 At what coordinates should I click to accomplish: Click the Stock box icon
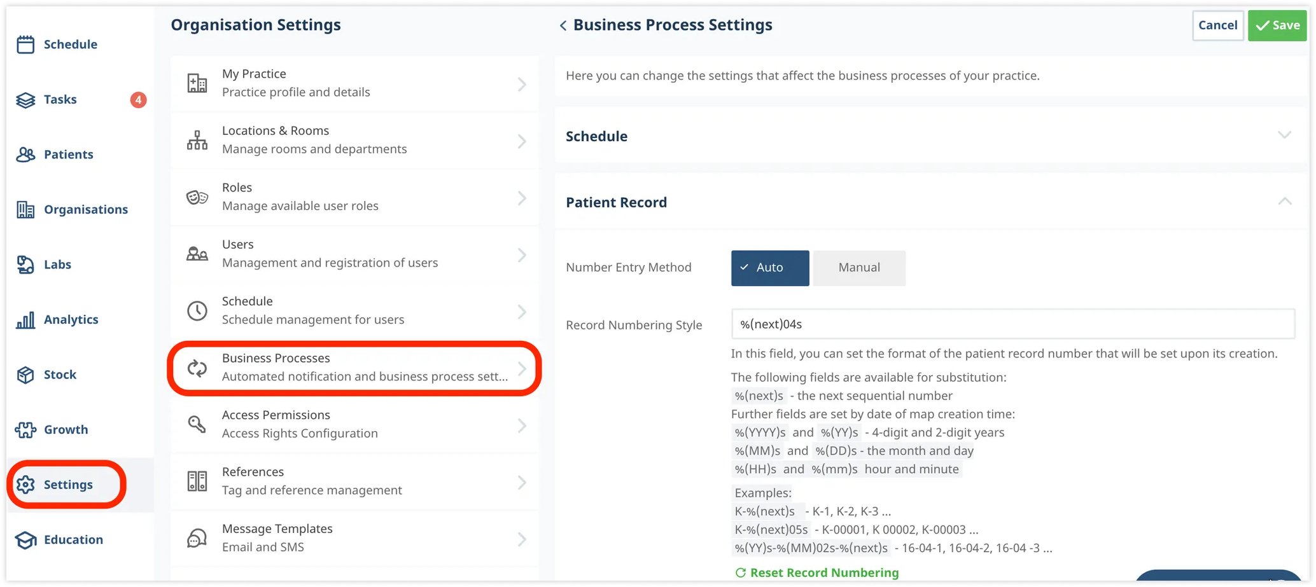coord(25,374)
